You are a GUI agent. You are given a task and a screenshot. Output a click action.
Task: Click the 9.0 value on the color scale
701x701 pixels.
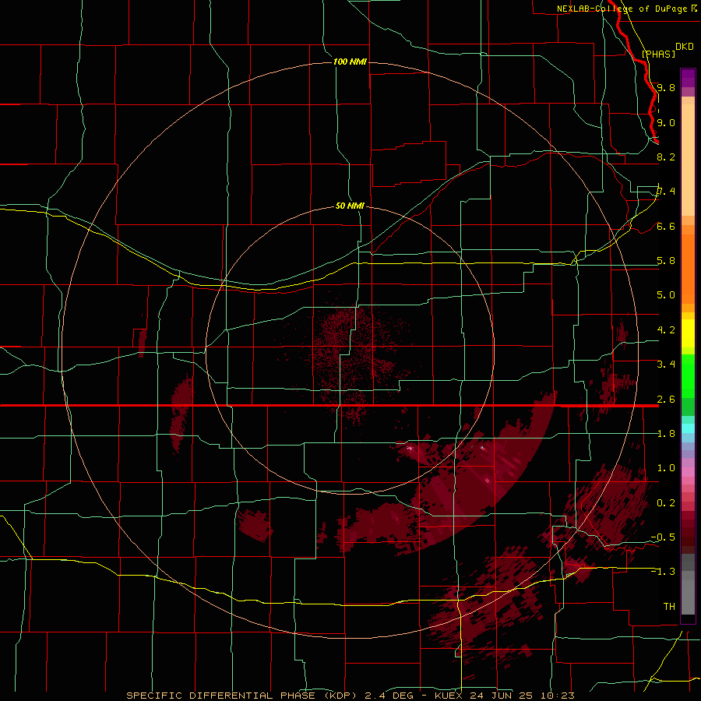pos(666,122)
